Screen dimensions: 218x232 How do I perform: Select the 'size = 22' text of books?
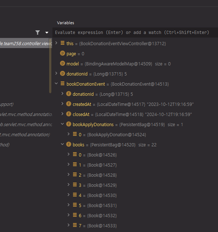(148, 145)
